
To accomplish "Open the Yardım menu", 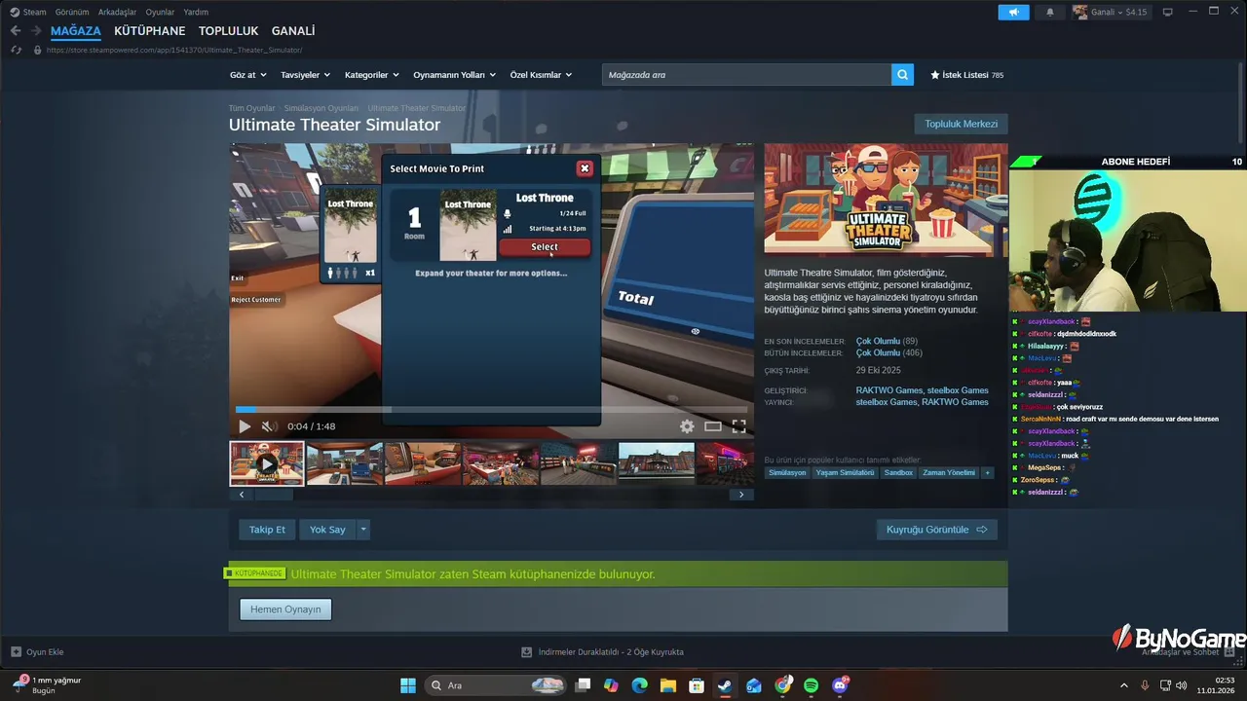I will point(196,12).
